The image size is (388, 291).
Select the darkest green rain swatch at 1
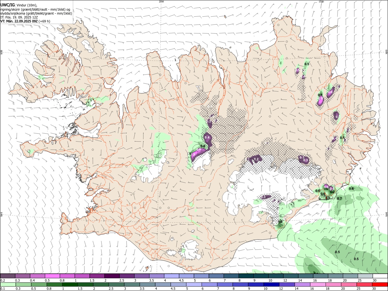pos(70,284)
